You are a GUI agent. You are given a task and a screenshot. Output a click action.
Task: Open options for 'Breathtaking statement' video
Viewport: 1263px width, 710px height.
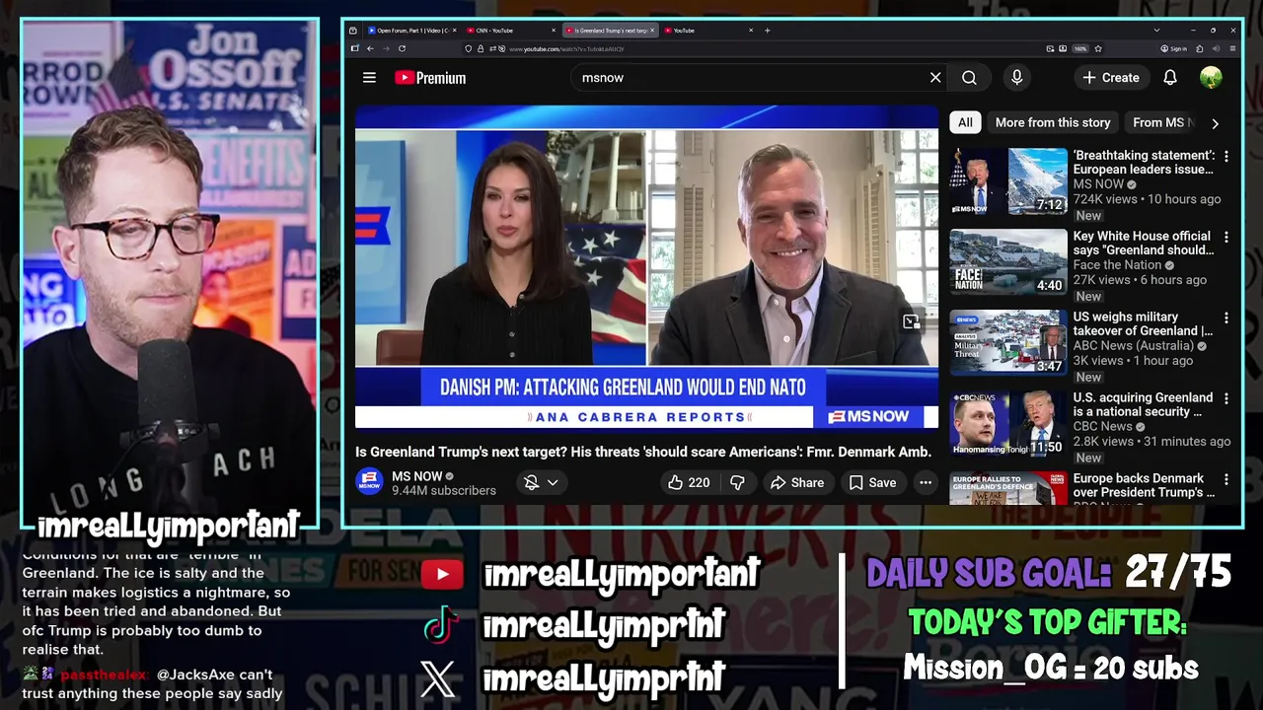pyautogui.click(x=1226, y=157)
